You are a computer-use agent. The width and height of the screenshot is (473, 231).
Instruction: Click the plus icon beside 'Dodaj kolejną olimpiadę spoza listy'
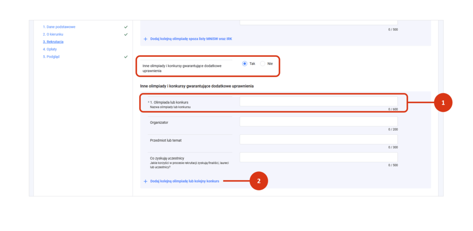tap(145, 39)
